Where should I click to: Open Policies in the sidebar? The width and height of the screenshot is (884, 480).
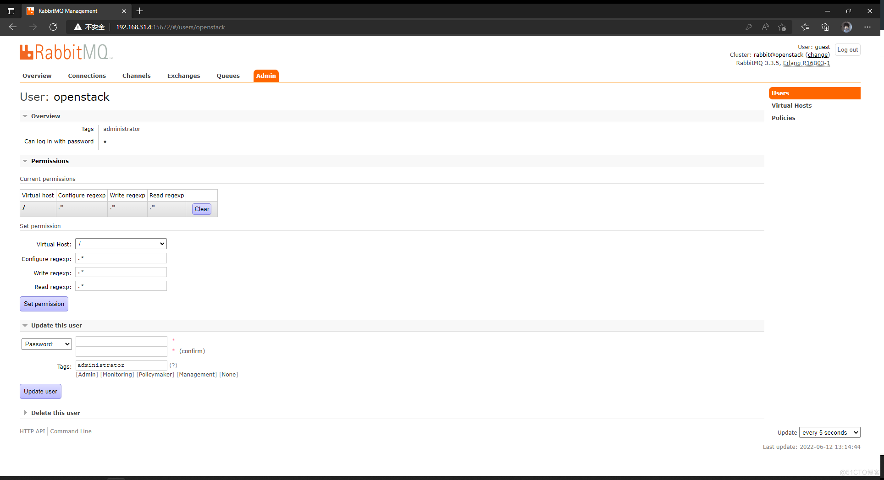pyautogui.click(x=783, y=118)
